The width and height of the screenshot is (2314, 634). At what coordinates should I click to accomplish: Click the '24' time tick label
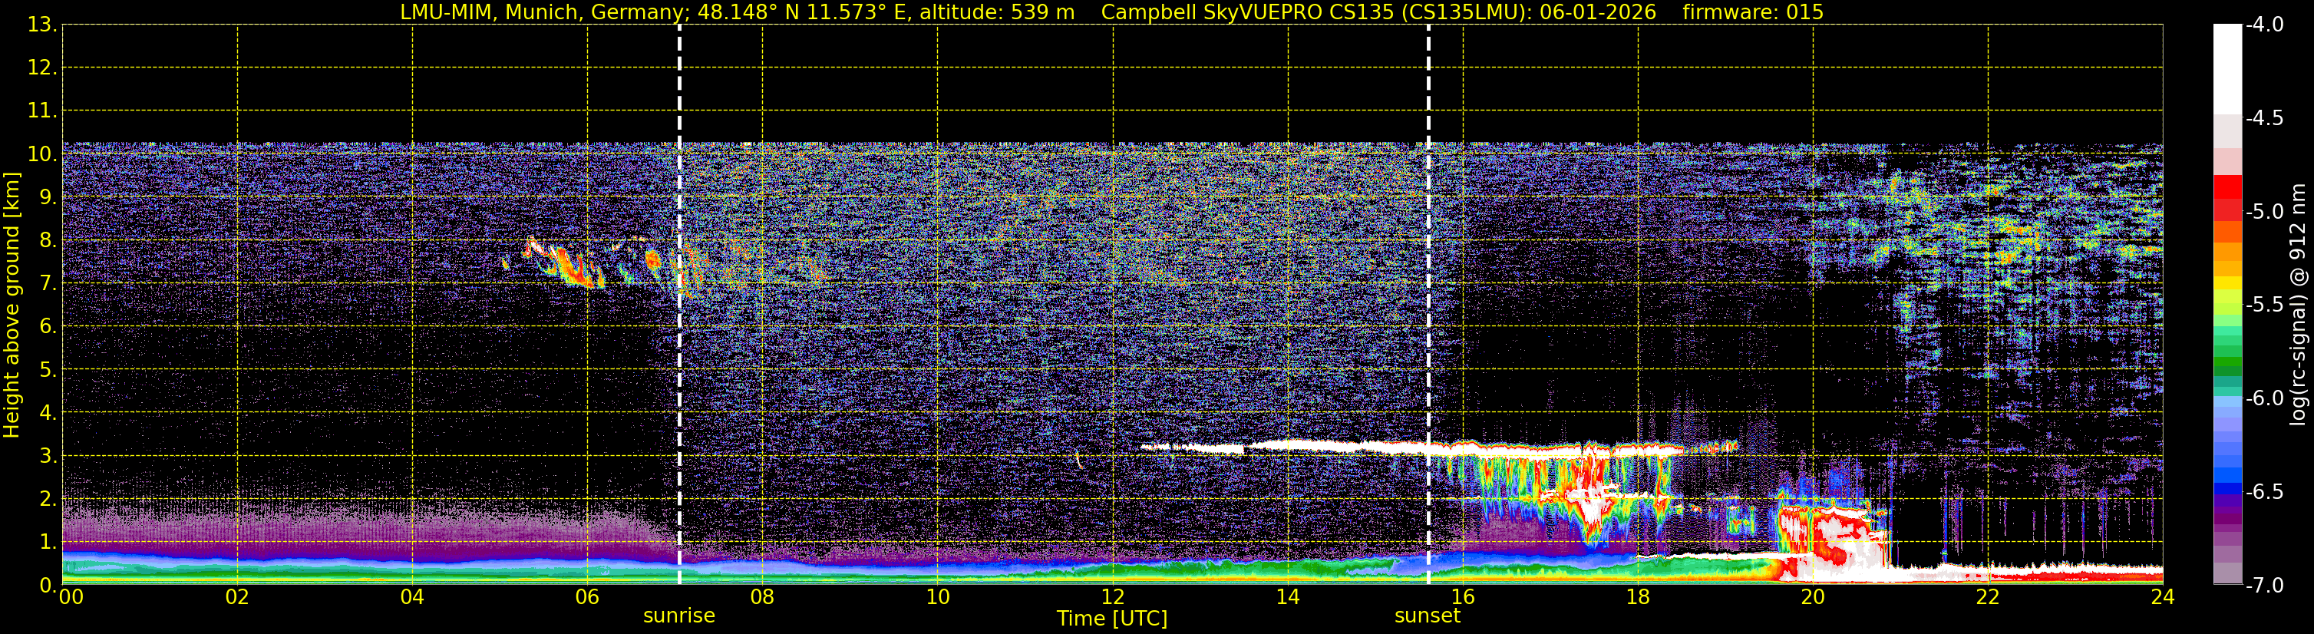(x=2163, y=597)
